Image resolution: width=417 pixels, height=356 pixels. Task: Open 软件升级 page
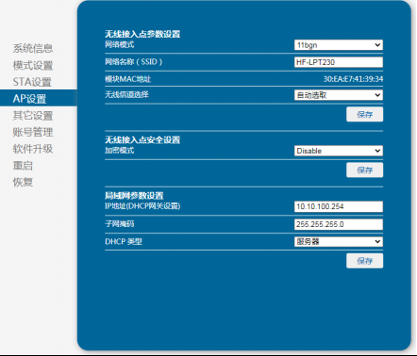coord(33,149)
